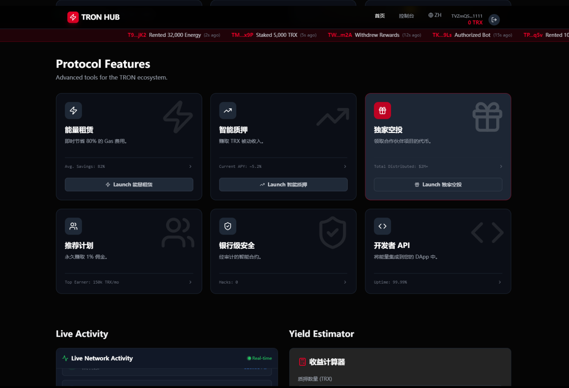Expand the Current APY chevron arrow
Viewport: 569px width, 388px height.
(345, 167)
